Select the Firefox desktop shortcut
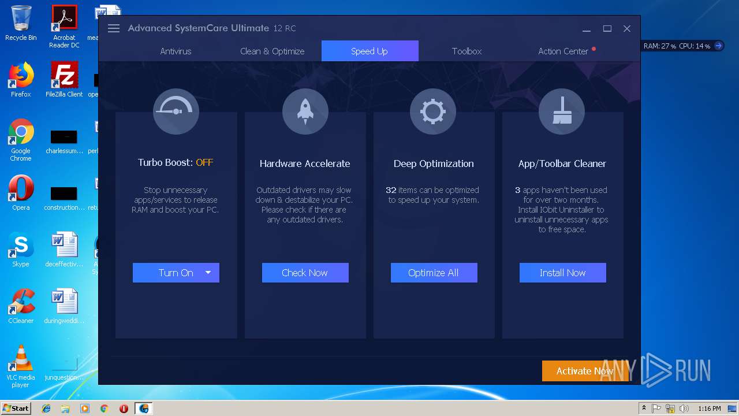Image resolution: width=739 pixels, height=416 pixels. (x=21, y=80)
